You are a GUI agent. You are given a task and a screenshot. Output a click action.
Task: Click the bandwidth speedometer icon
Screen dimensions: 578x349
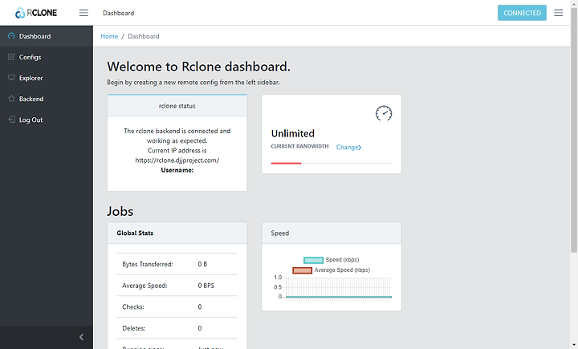pos(384,113)
